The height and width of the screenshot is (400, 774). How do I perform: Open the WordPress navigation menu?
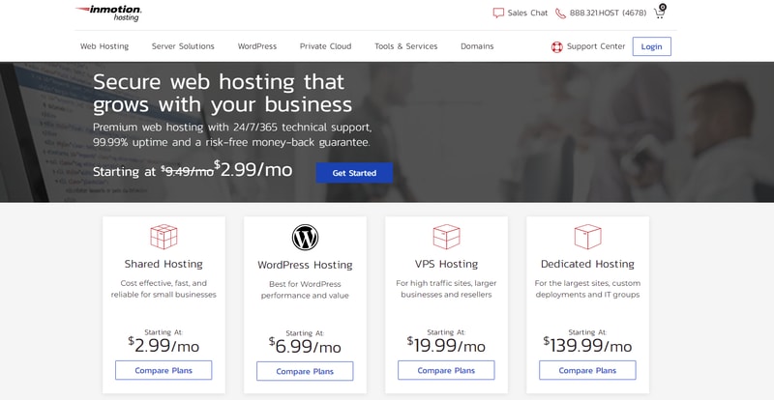click(257, 46)
